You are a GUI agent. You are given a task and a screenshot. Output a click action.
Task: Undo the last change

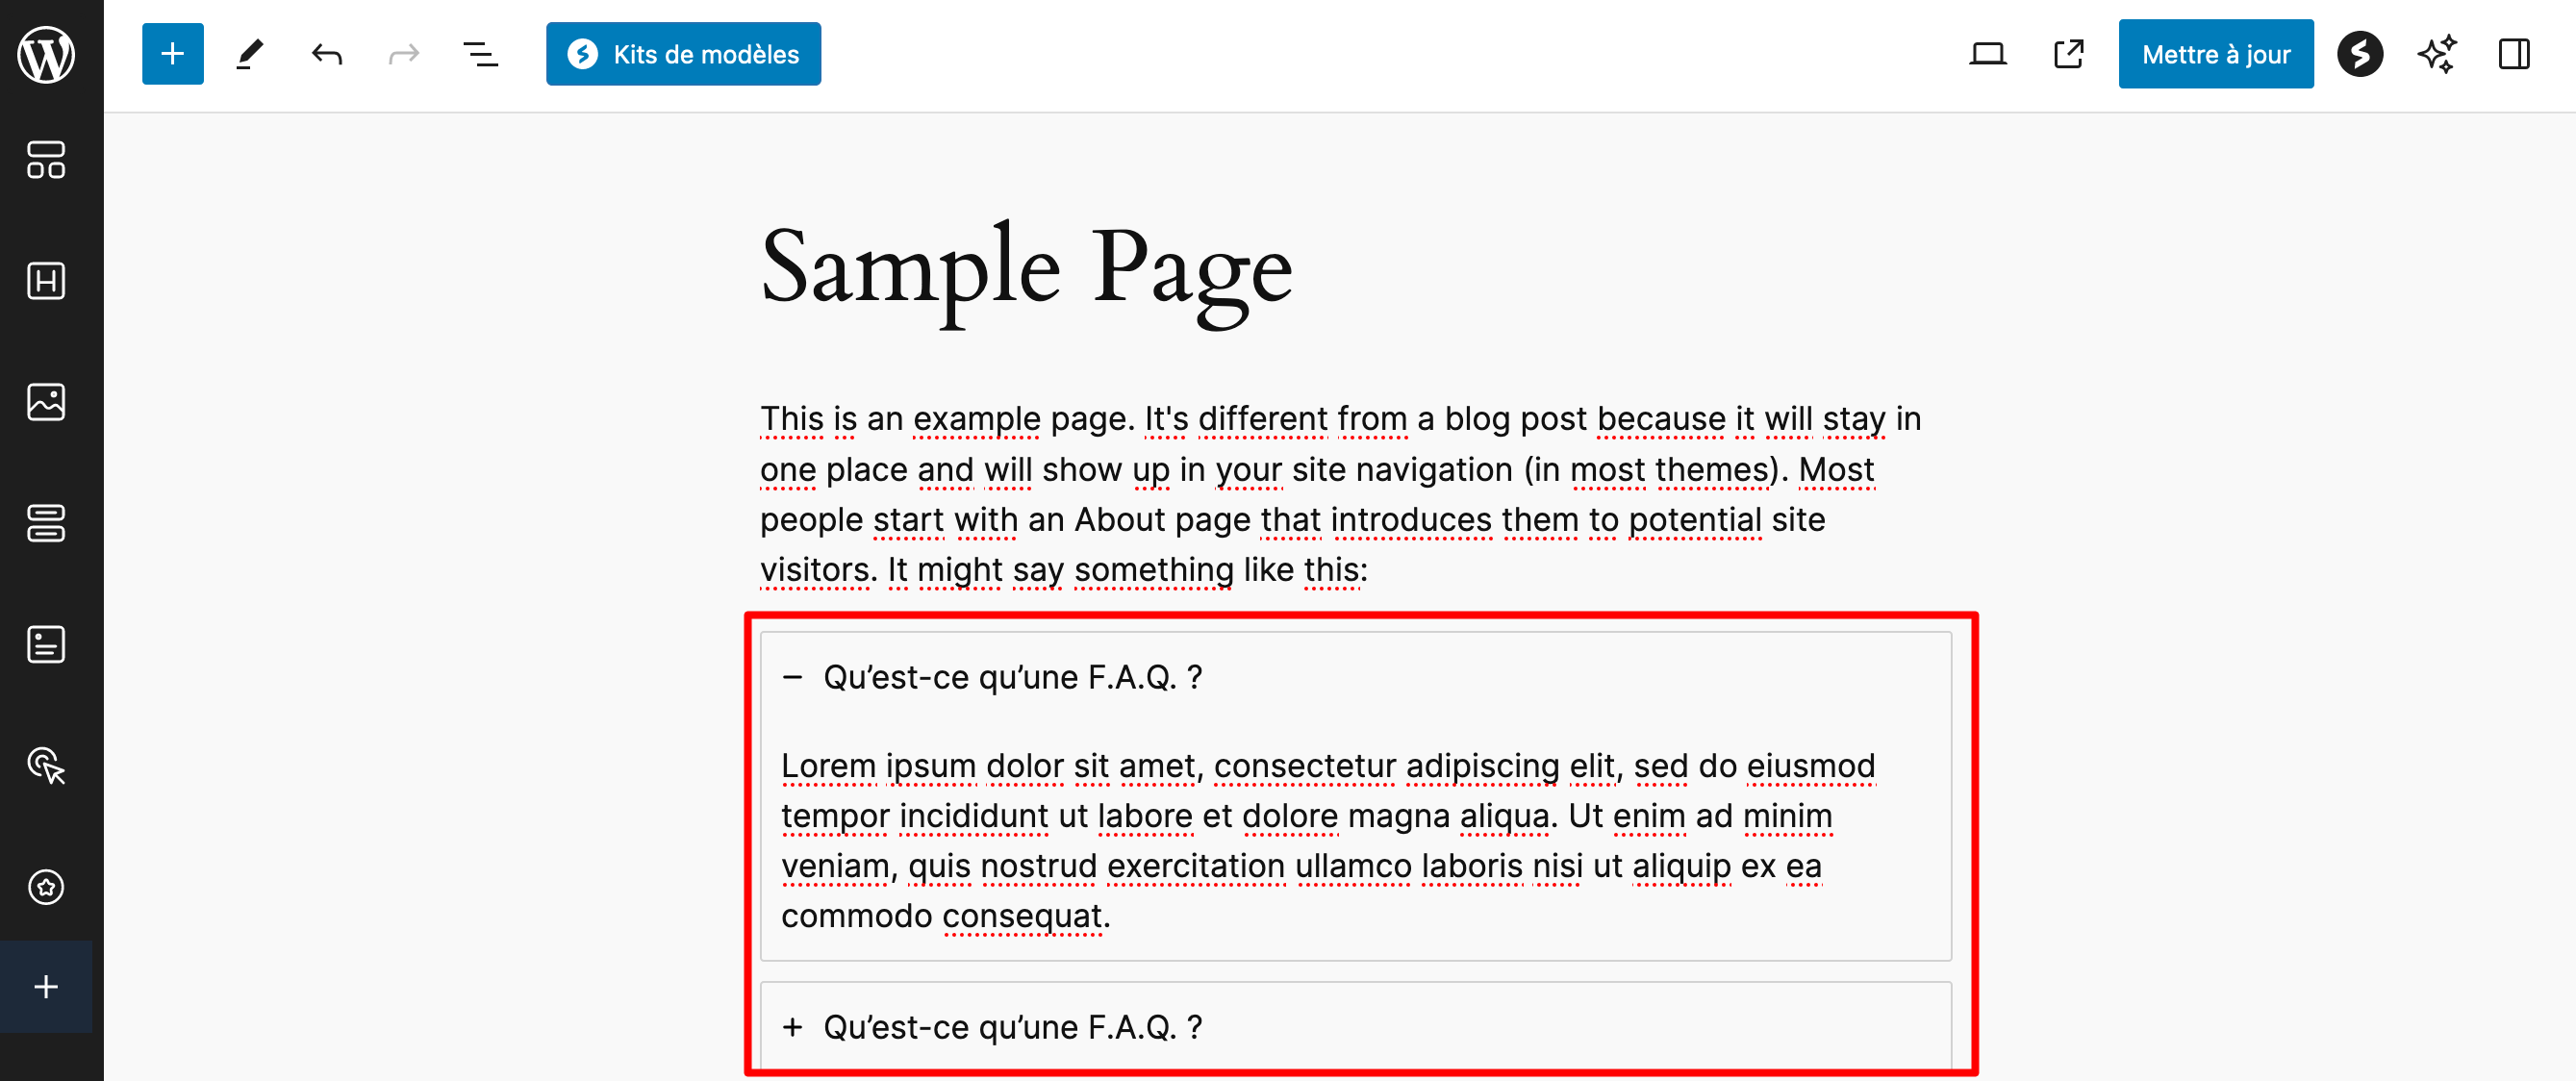[326, 54]
